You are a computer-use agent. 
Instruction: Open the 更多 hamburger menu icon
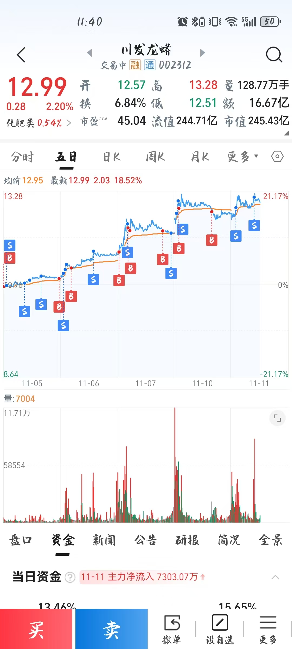pyautogui.click(x=268, y=628)
